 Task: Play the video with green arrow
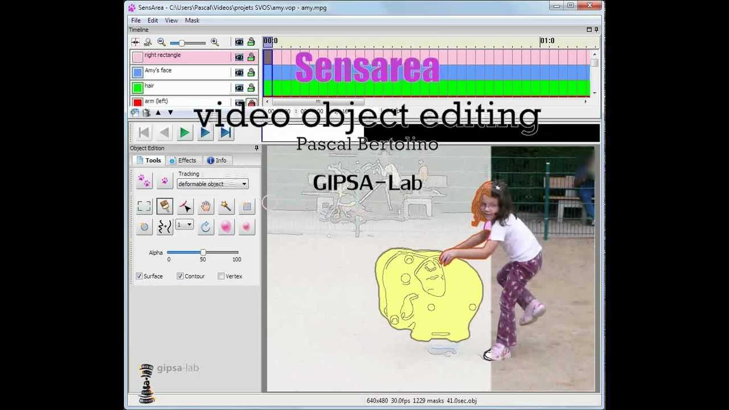coord(185,133)
